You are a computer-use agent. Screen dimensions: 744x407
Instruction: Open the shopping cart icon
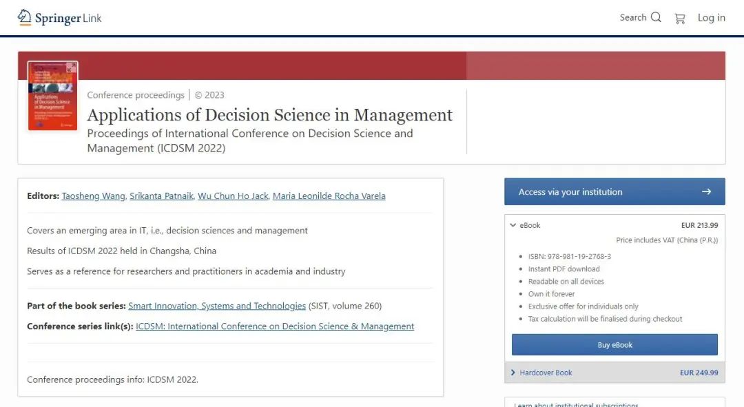click(x=680, y=18)
